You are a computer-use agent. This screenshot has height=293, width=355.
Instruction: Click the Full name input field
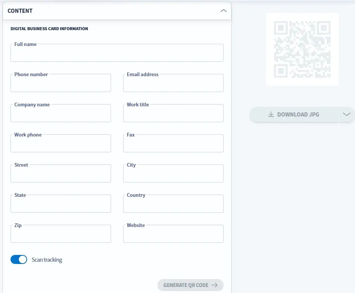tap(117, 53)
